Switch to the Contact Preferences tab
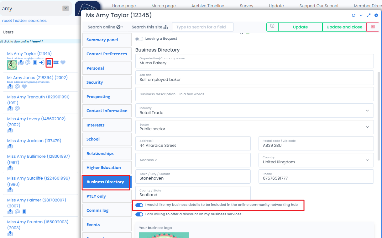Image resolution: width=382 pixels, height=238 pixels. [x=107, y=54]
